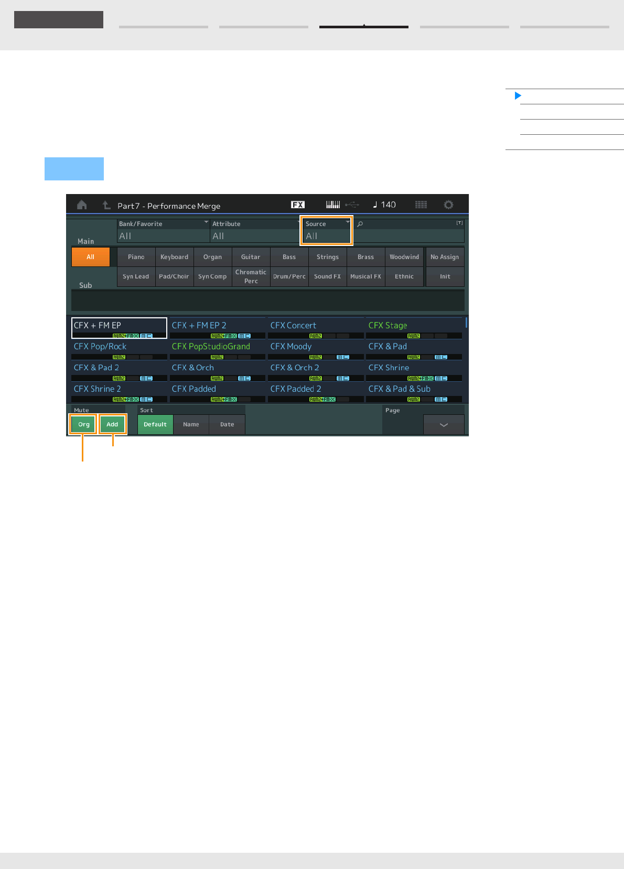The width and height of the screenshot is (624, 869).
Task: Open the Utility gear icon
Action: [448, 205]
